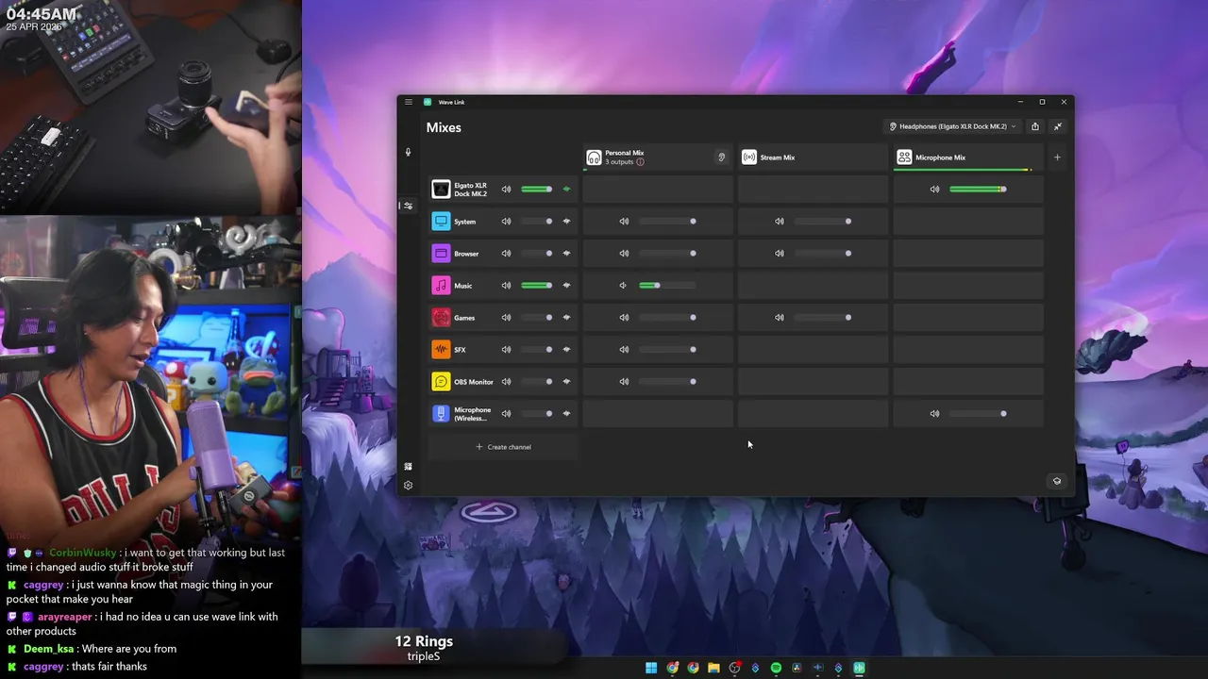Open the marketplace grid icon in sidebar
This screenshot has width=1208, height=679.
pos(408,467)
